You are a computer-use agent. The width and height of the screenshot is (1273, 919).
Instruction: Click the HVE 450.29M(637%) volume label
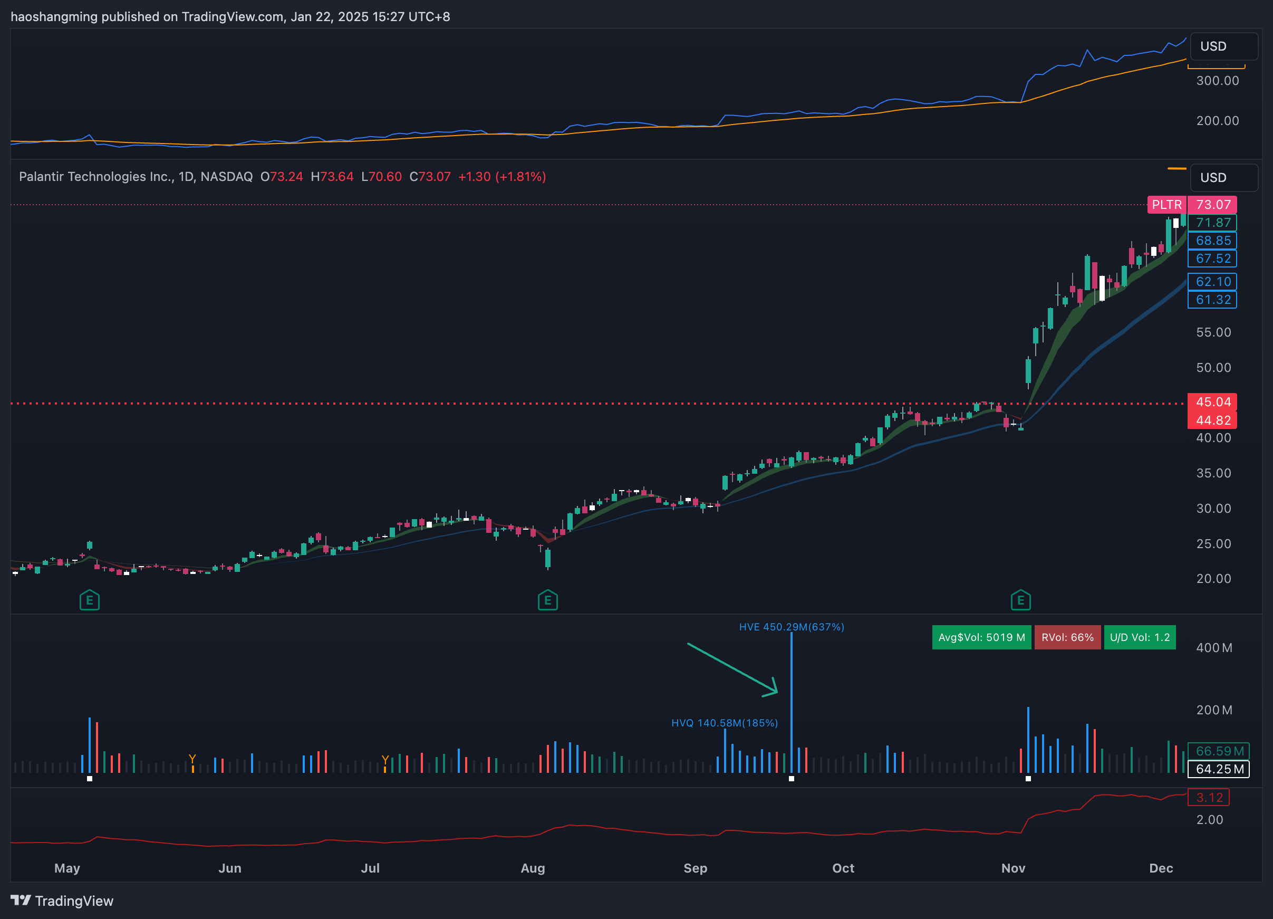point(792,627)
